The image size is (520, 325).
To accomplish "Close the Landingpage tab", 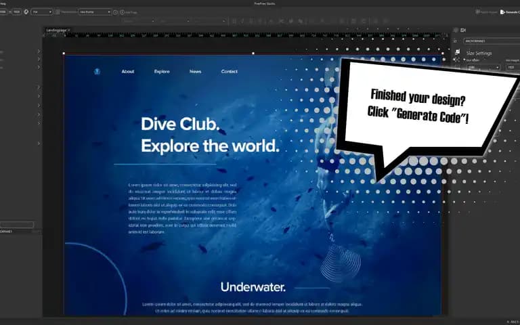I will 69,30.
